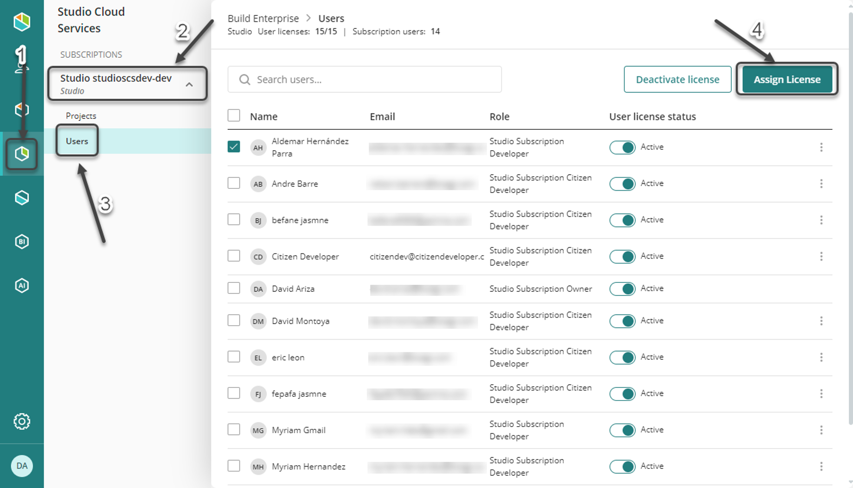The image size is (853, 488).
Task: Check the Myriam Hernandez row checkbox
Action: (x=234, y=466)
